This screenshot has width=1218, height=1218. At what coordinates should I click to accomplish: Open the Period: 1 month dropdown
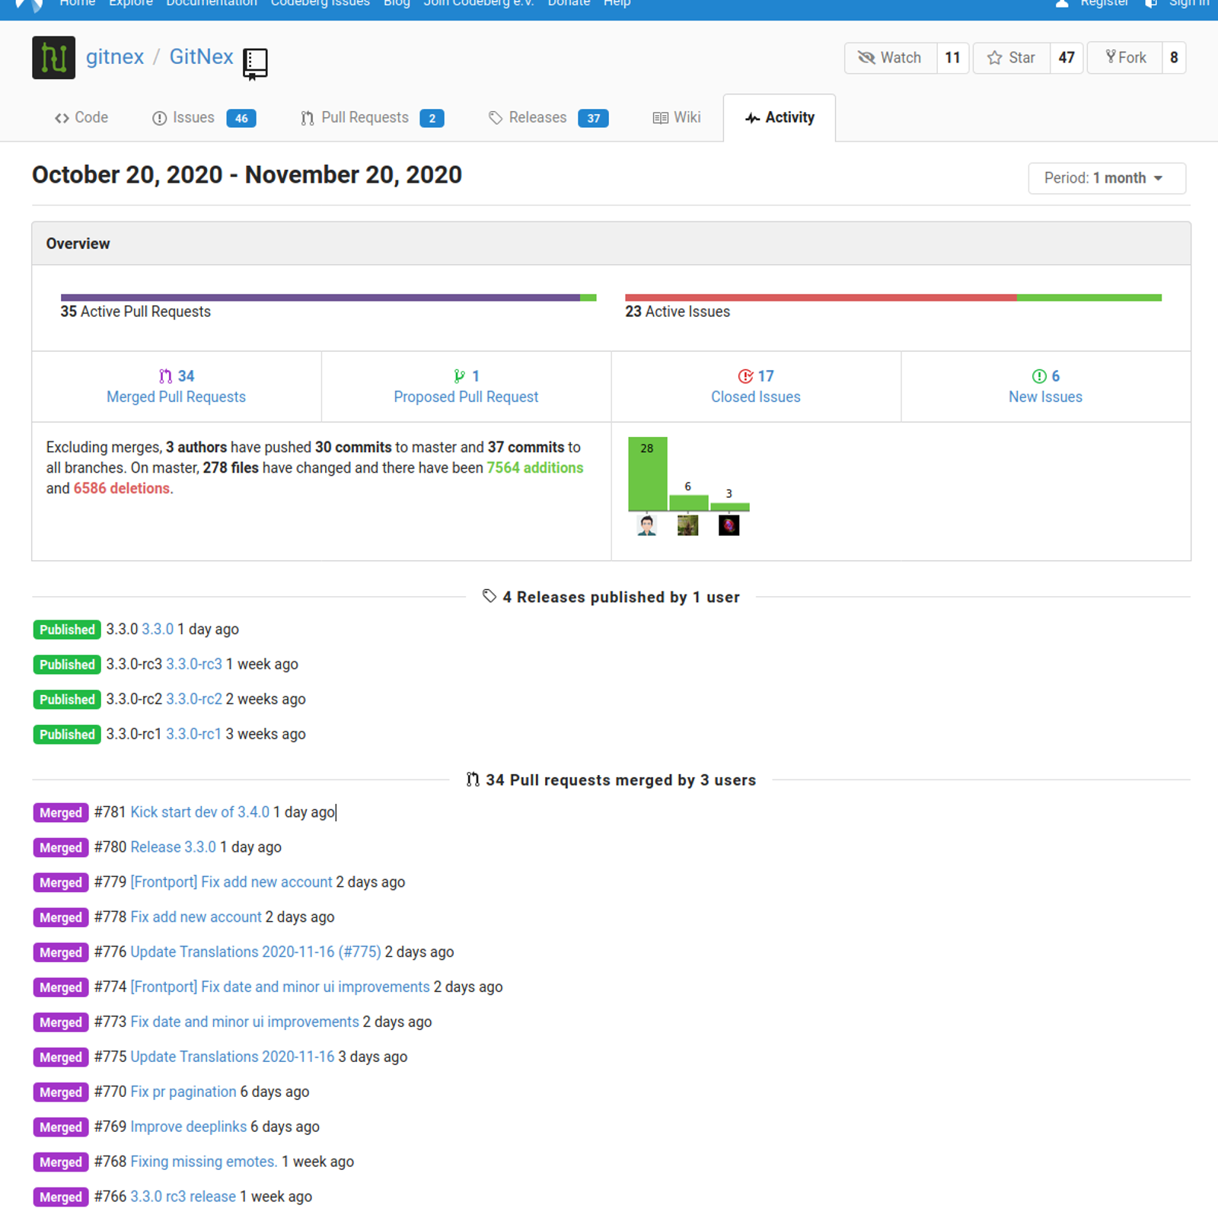coord(1106,178)
